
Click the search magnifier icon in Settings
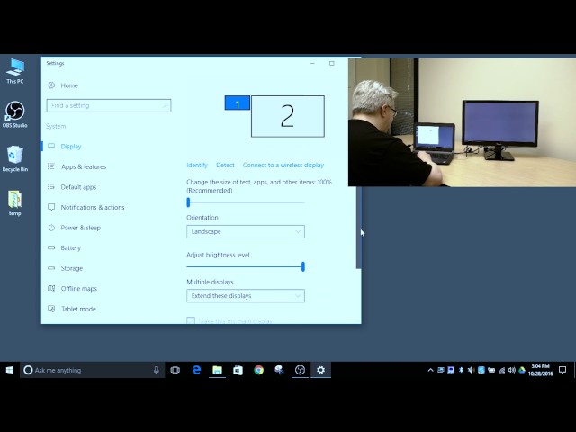point(166,105)
